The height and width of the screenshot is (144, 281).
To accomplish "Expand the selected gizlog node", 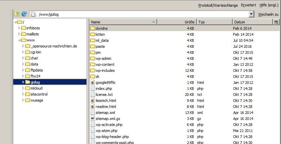I will point(23,82).
